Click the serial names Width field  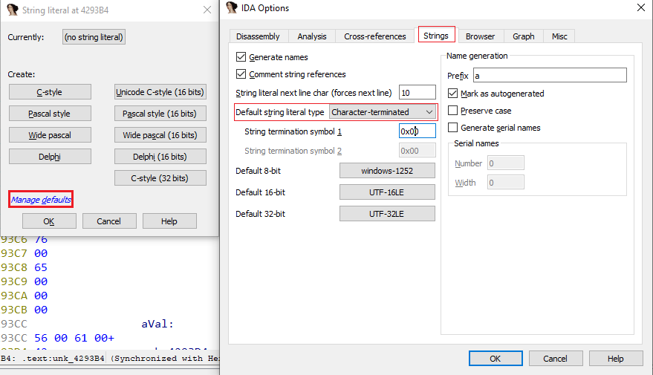click(x=506, y=182)
